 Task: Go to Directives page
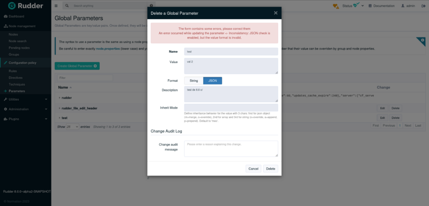(x=15, y=78)
